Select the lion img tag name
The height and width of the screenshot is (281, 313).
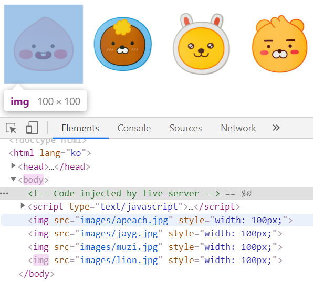point(41,260)
